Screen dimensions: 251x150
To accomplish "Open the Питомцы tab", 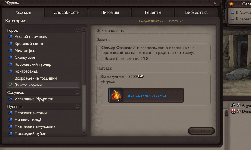I will 110,12.
